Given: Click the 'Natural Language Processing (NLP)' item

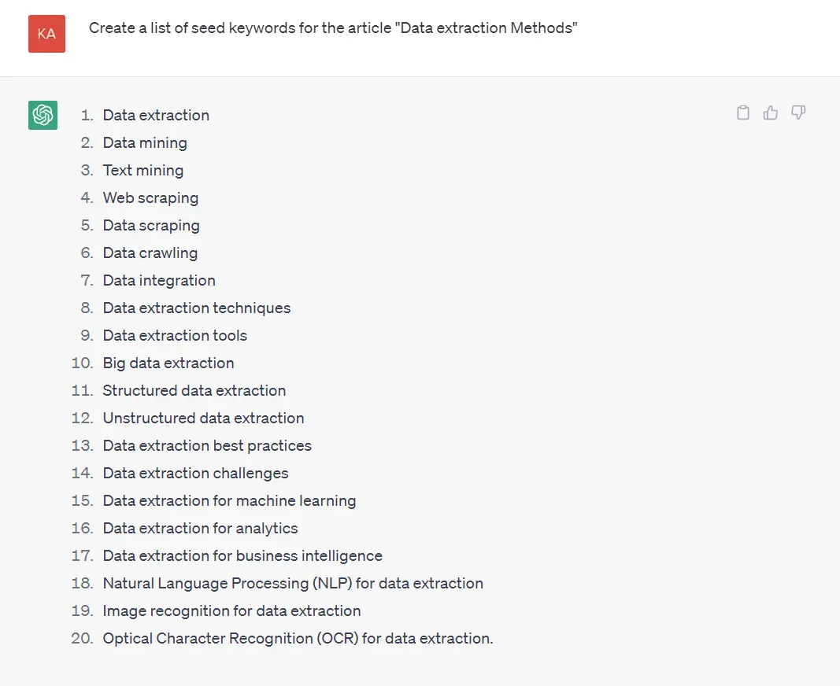Looking at the screenshot, I should pyautogui.click(x=293, y=583).
